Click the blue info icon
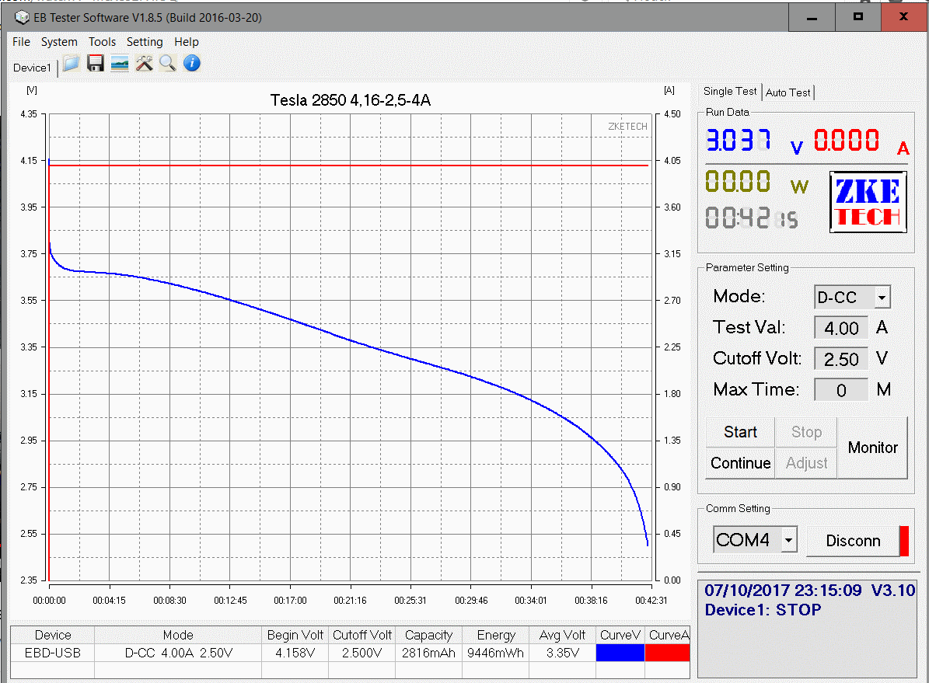Viewport: 929px width, 683px height. pyautogui.click(x=192, y=64)
